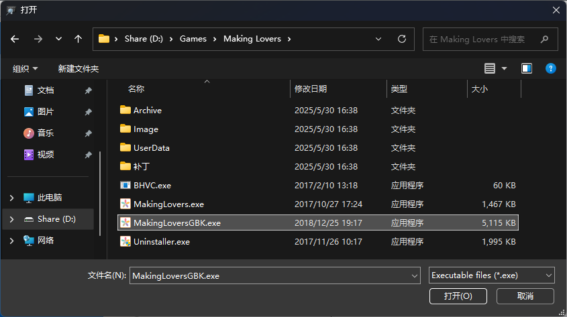Viewport: 567px width, 317px height.
Task: Click the navigation pane scrollbar
Action: [100, 193]
